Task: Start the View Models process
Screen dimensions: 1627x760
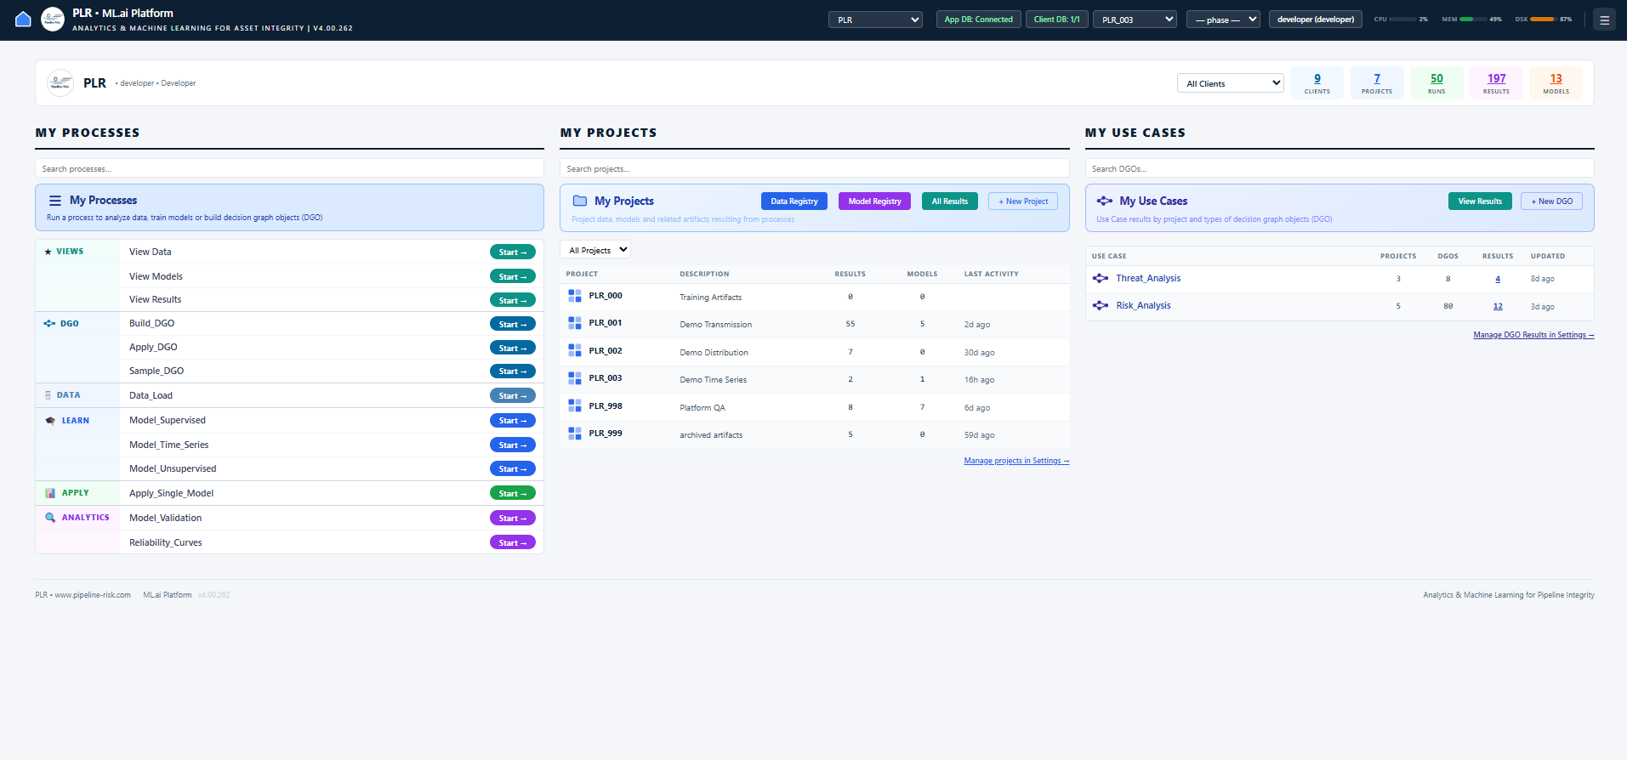Action: 513,277
